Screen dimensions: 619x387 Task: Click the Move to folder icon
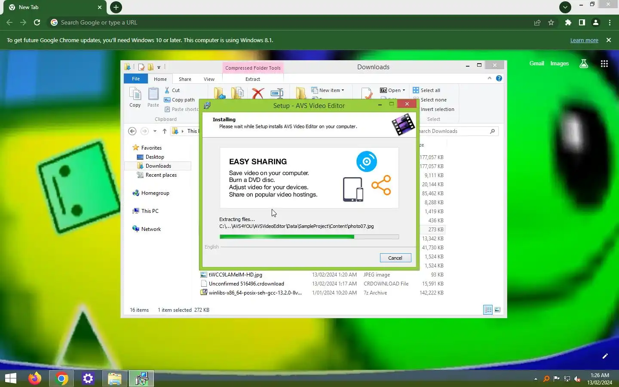219,92
